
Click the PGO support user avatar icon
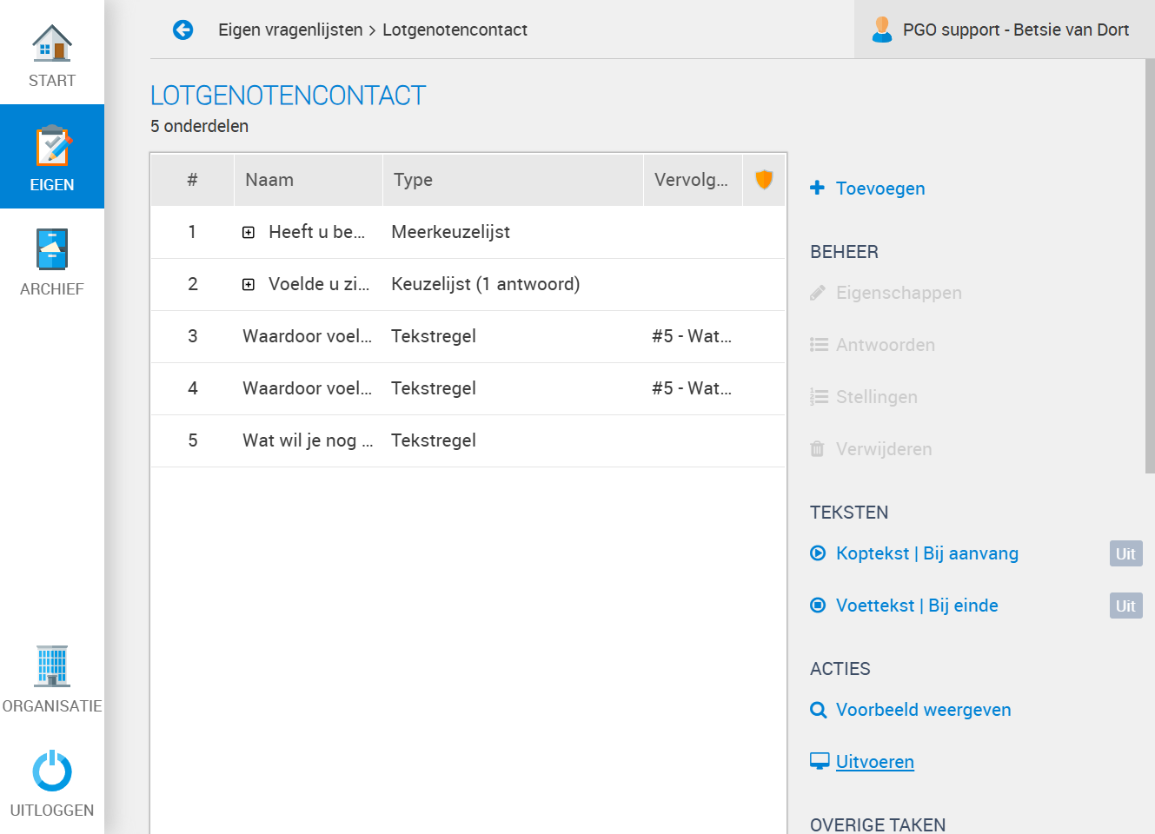882,30
